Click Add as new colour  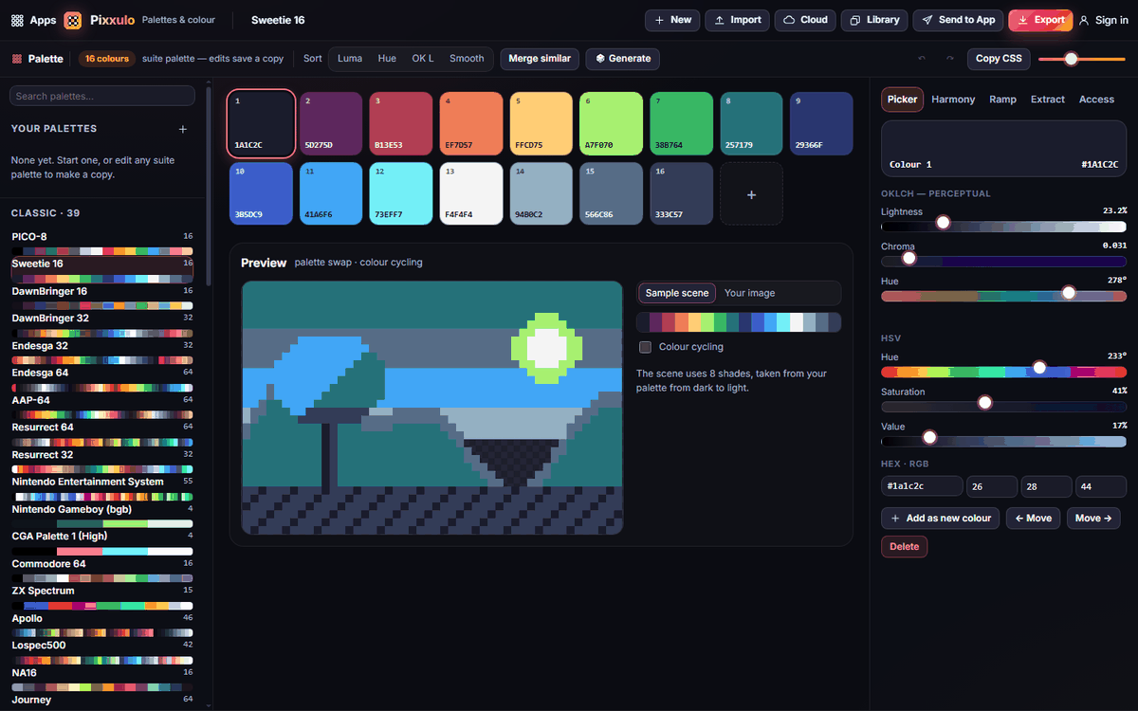940,518
